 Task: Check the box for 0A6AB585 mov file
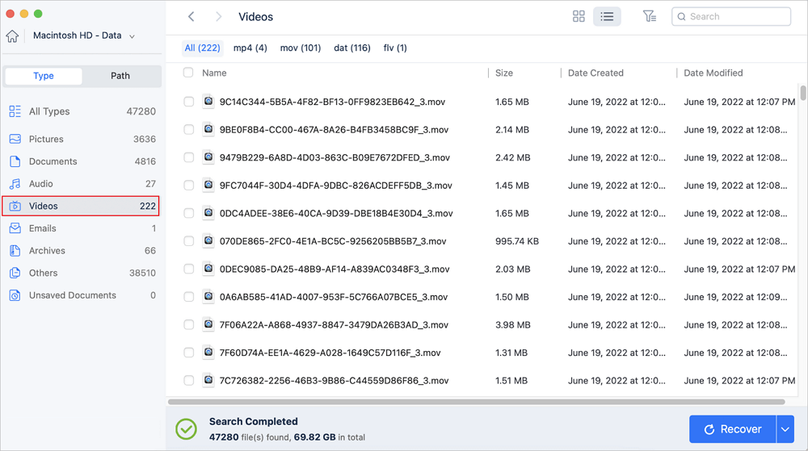click(x=188, y=297)
